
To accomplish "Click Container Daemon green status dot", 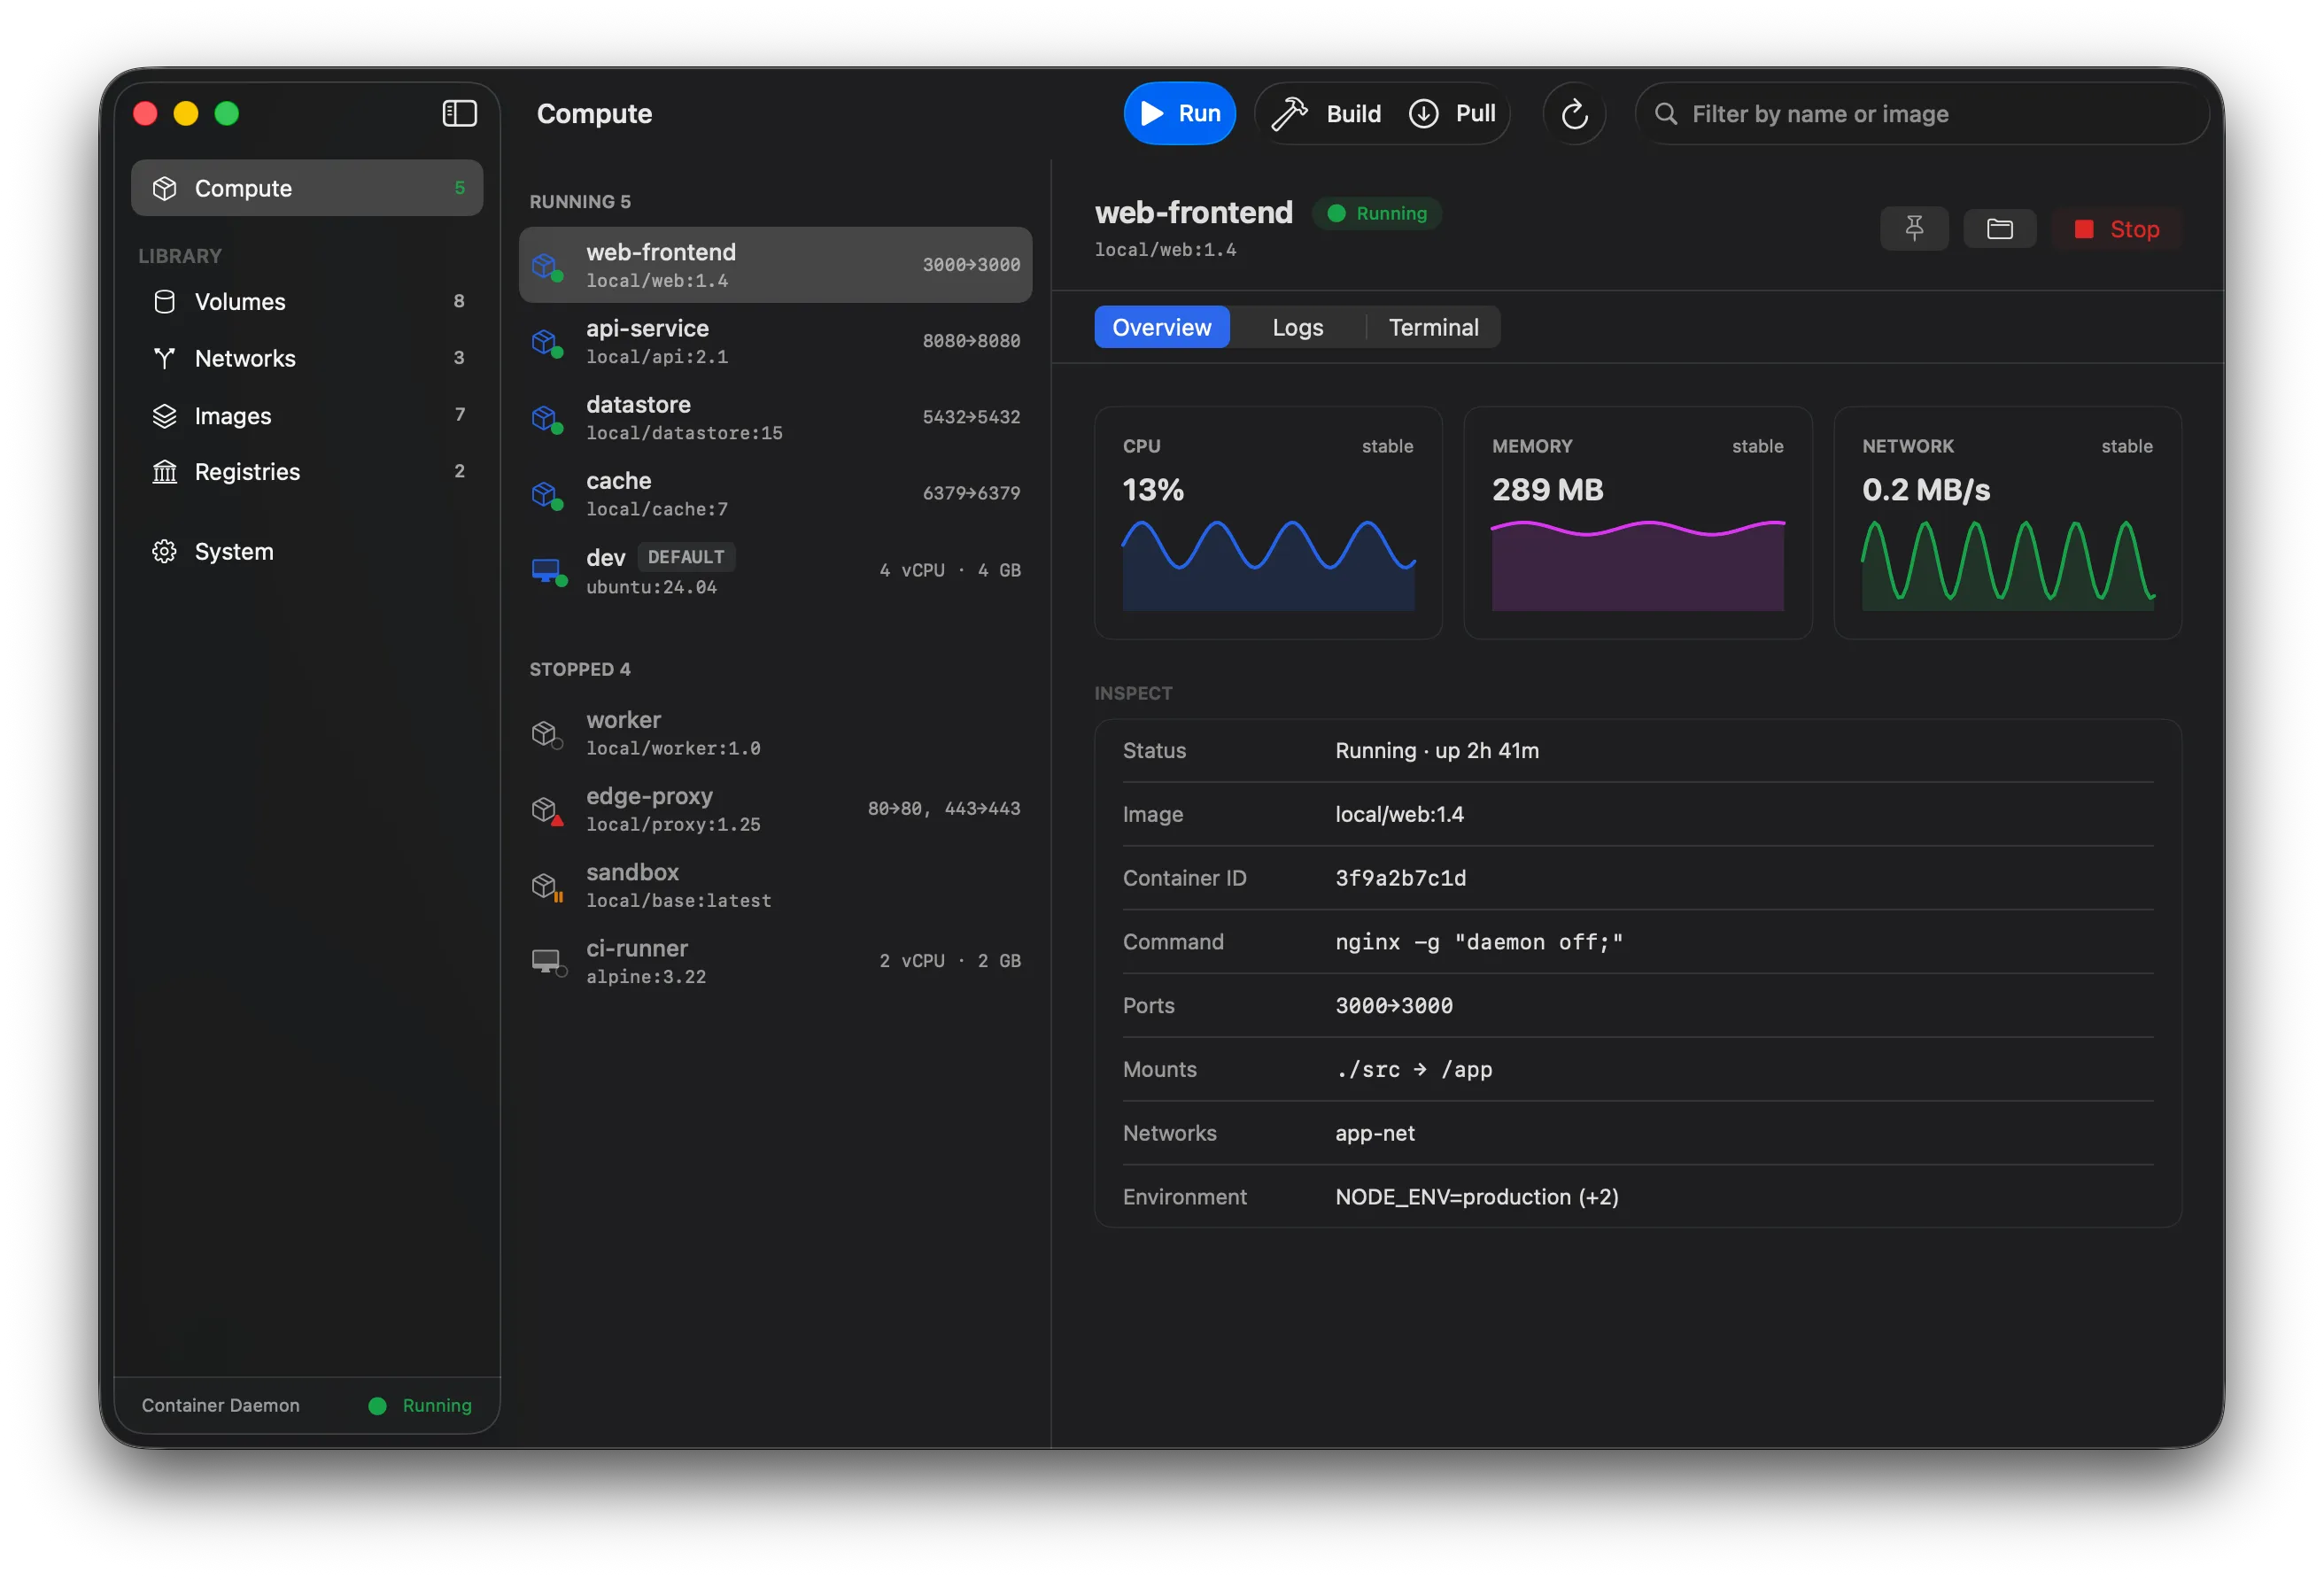I will (x=377, y=1405).
